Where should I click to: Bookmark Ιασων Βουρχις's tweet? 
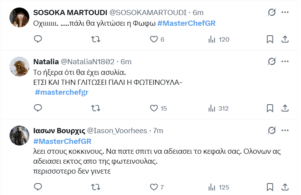pos(270,187)
